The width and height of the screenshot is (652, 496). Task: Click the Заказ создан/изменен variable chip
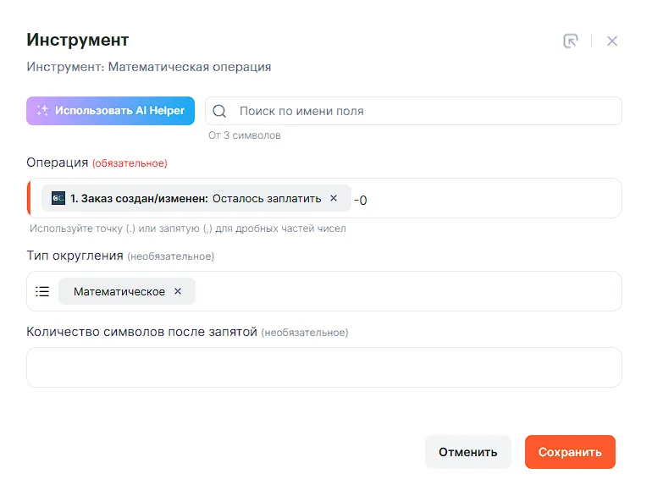pyautogui.click(x=195, y=198)
